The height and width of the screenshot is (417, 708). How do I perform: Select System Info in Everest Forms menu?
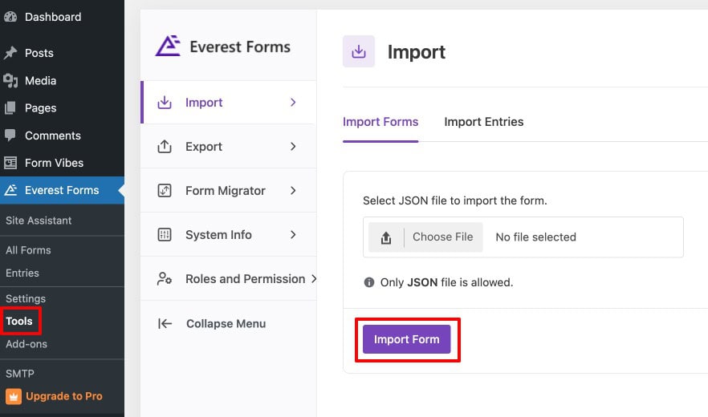[x=229, y=235]
